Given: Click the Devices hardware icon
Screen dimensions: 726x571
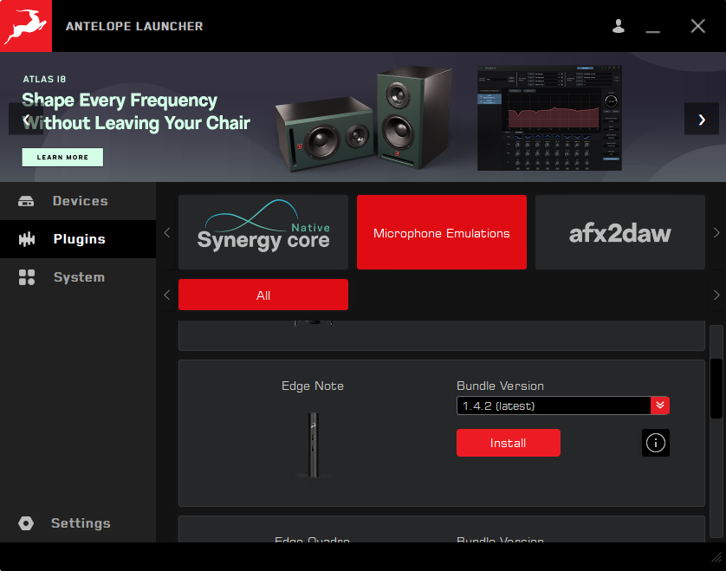Looking at the screenshot, I should pyautogui.click(x=26, y=201).
